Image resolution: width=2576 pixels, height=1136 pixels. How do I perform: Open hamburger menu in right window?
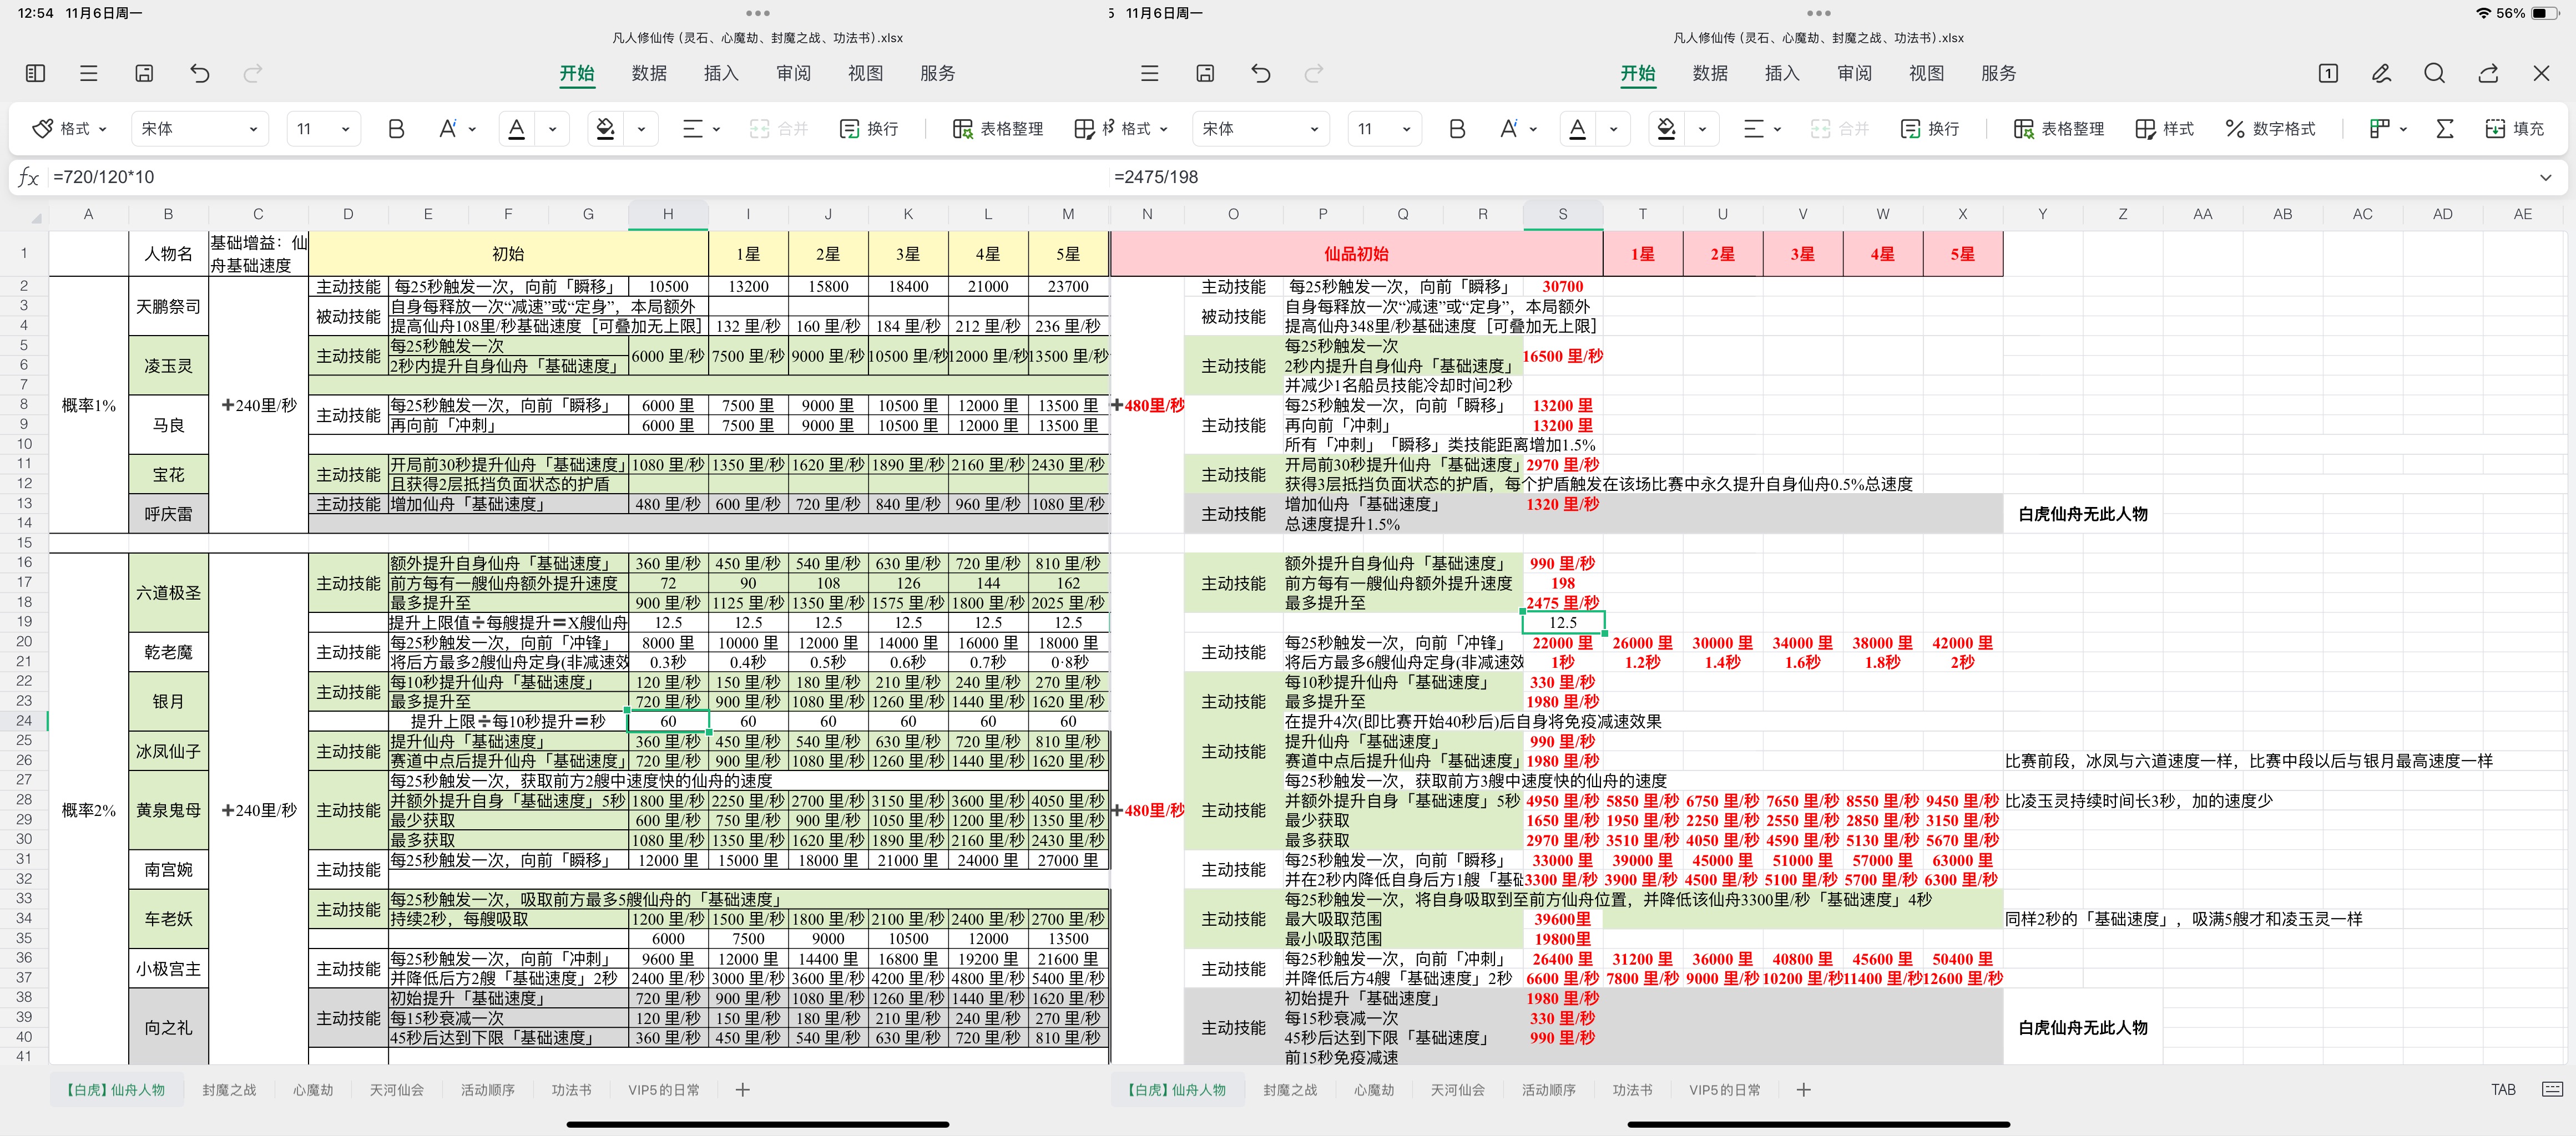click(x=1150, y=73)
